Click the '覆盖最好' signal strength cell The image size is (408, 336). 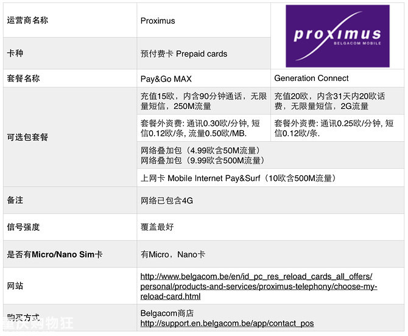[x=270, y=227]
